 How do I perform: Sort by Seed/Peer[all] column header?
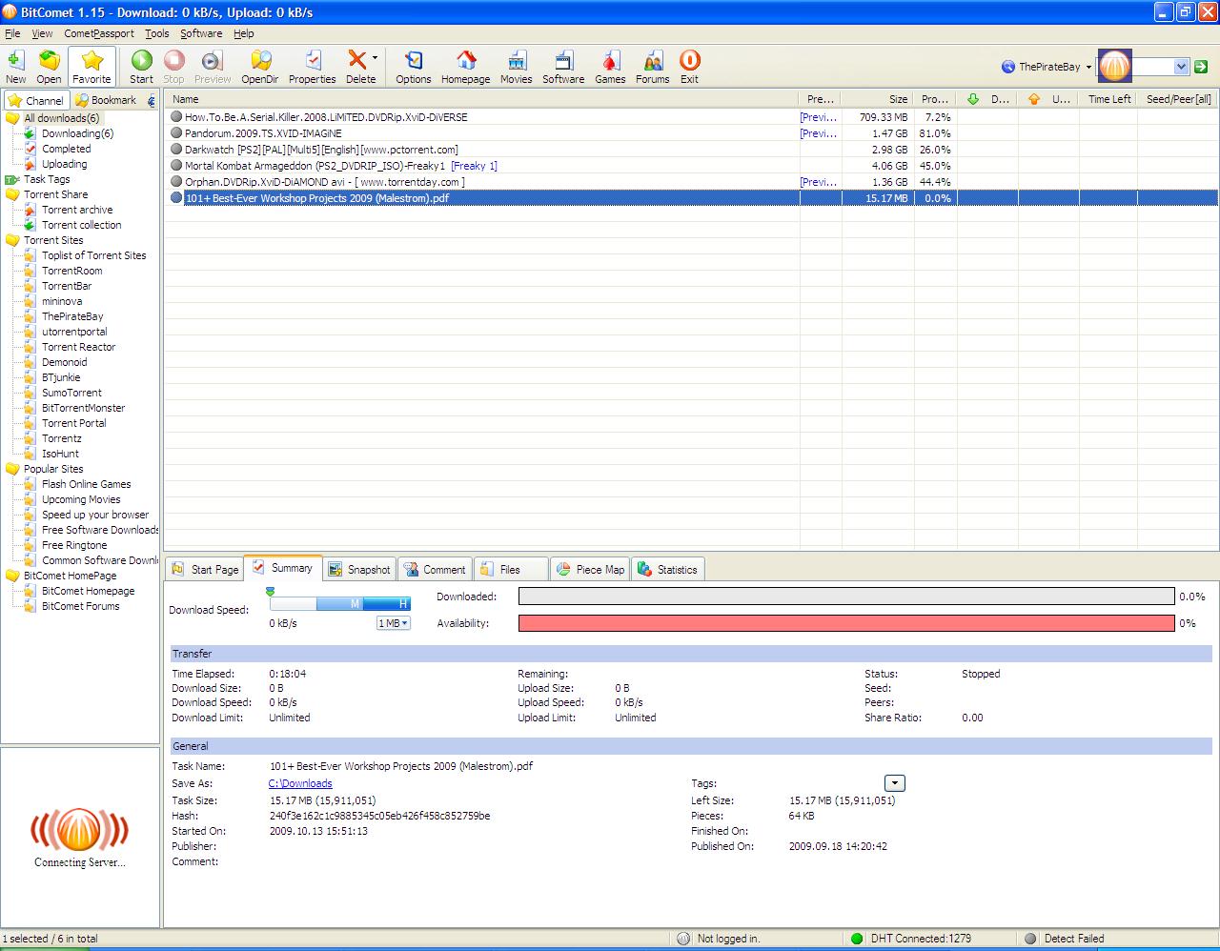(x=1179, y=99)
